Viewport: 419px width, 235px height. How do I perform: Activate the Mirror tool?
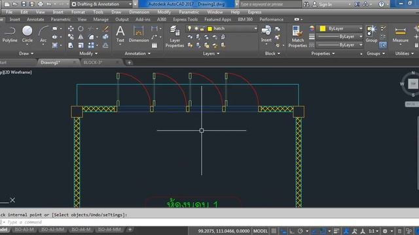[x=81, y=37]
